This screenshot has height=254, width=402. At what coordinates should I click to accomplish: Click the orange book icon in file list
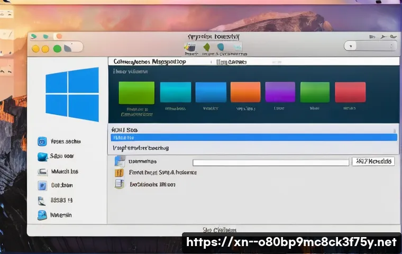(119, 173)
